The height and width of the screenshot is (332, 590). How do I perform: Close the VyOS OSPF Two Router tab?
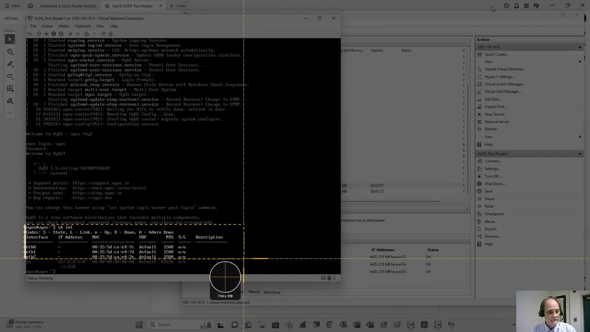(x=160, y=6)
